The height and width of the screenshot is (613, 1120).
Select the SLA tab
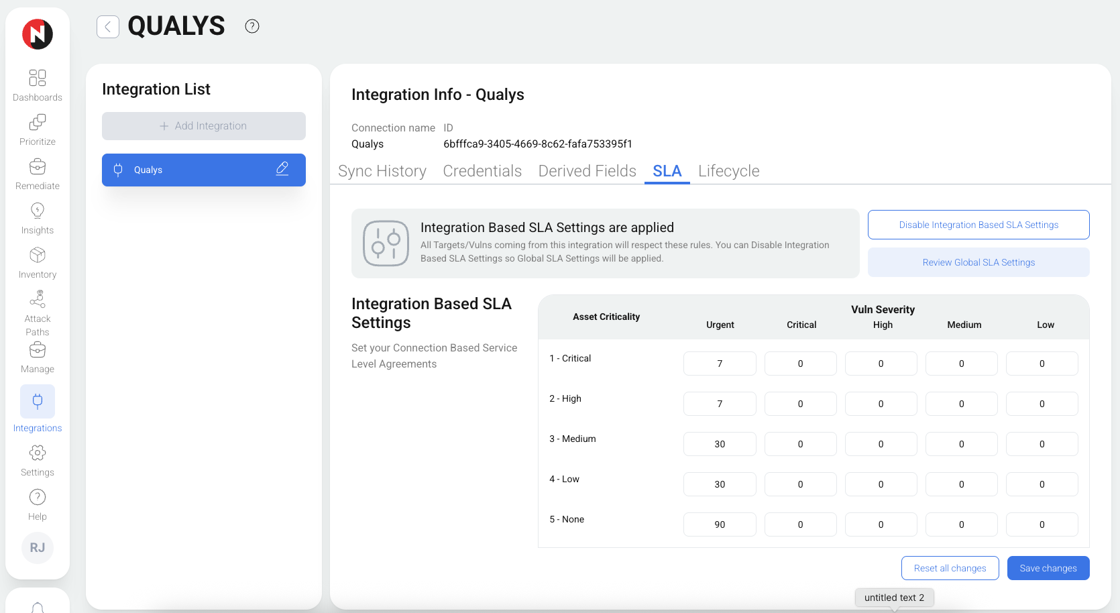(667, 171)
